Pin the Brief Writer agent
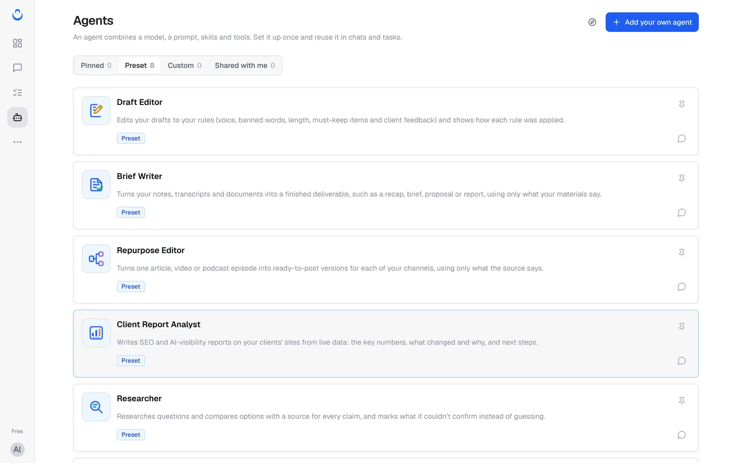741x463 pixels. (x=682, y=179)
